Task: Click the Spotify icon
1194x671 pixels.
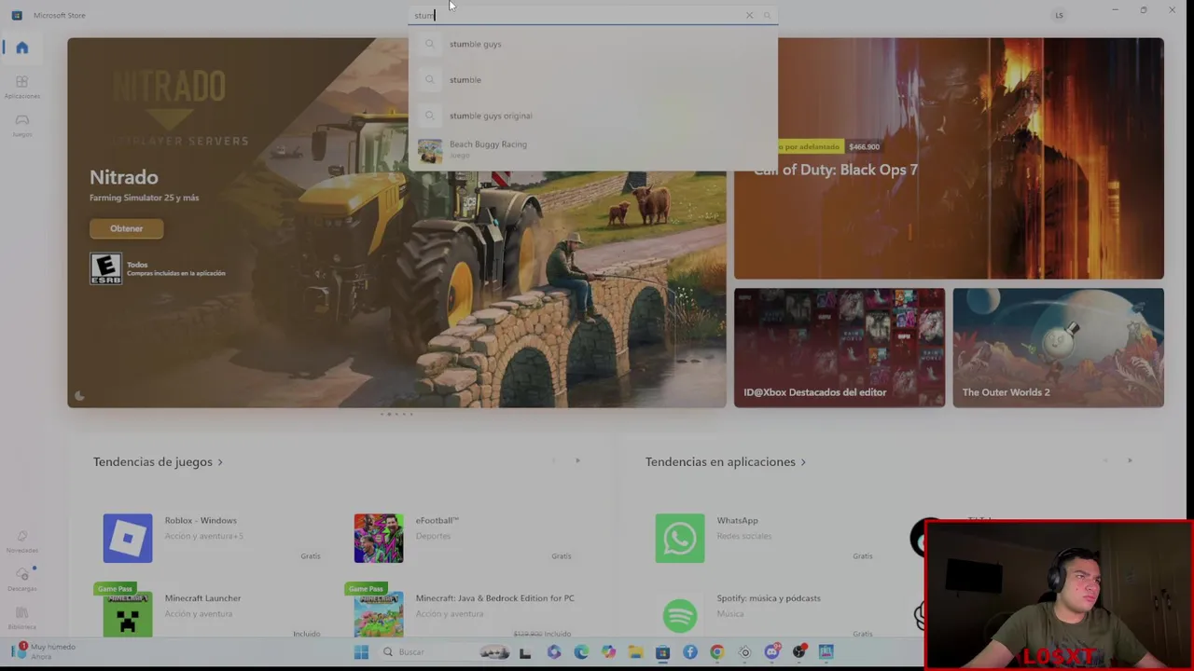Action: click(x=680, y=615)
